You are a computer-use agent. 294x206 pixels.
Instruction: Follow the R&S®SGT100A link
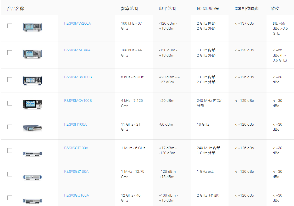coord(76,148)
